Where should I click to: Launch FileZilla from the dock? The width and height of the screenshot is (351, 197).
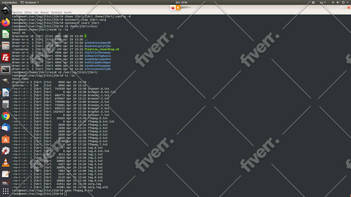pos(6,58)
